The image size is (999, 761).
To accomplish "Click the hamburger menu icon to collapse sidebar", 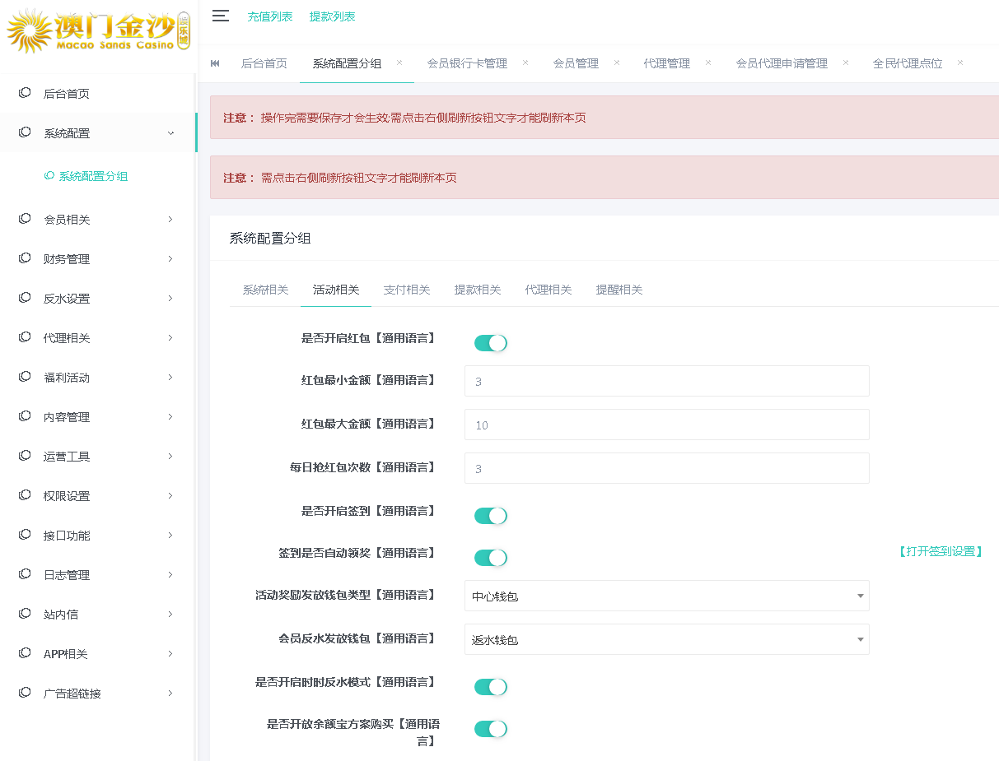I will [221, 15].
